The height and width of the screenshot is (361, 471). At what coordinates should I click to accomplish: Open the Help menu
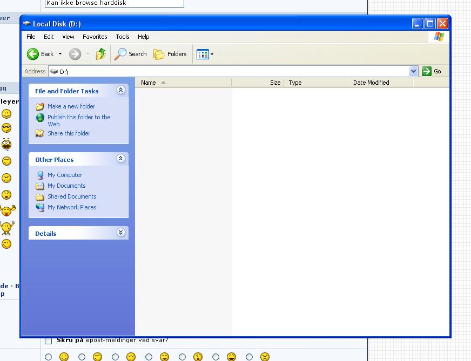(144, 37)
